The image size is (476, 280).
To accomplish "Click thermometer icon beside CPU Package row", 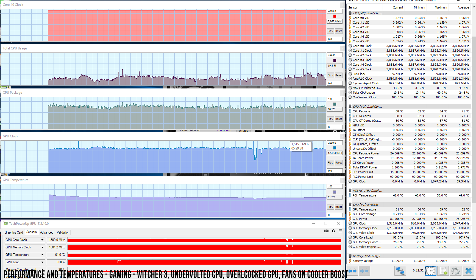I will (x=350, y=111).
